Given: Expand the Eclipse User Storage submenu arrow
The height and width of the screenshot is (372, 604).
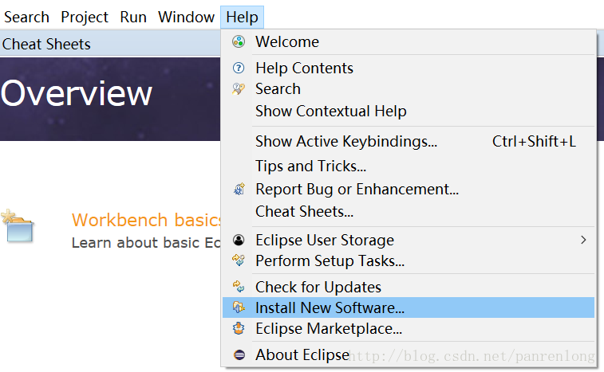Looking at the screenshot, I should (x=583, y=240).
